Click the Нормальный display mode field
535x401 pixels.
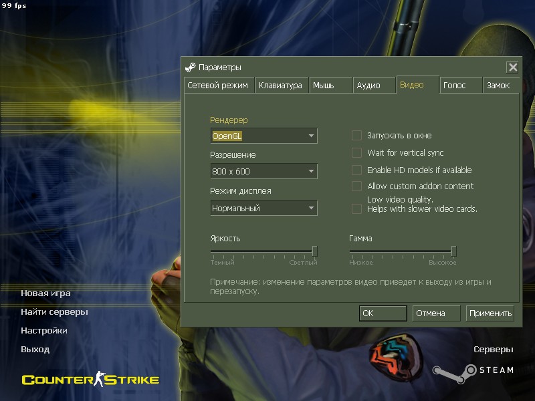(263, 208)
